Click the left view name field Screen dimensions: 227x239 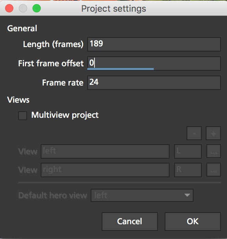point(105,151)
